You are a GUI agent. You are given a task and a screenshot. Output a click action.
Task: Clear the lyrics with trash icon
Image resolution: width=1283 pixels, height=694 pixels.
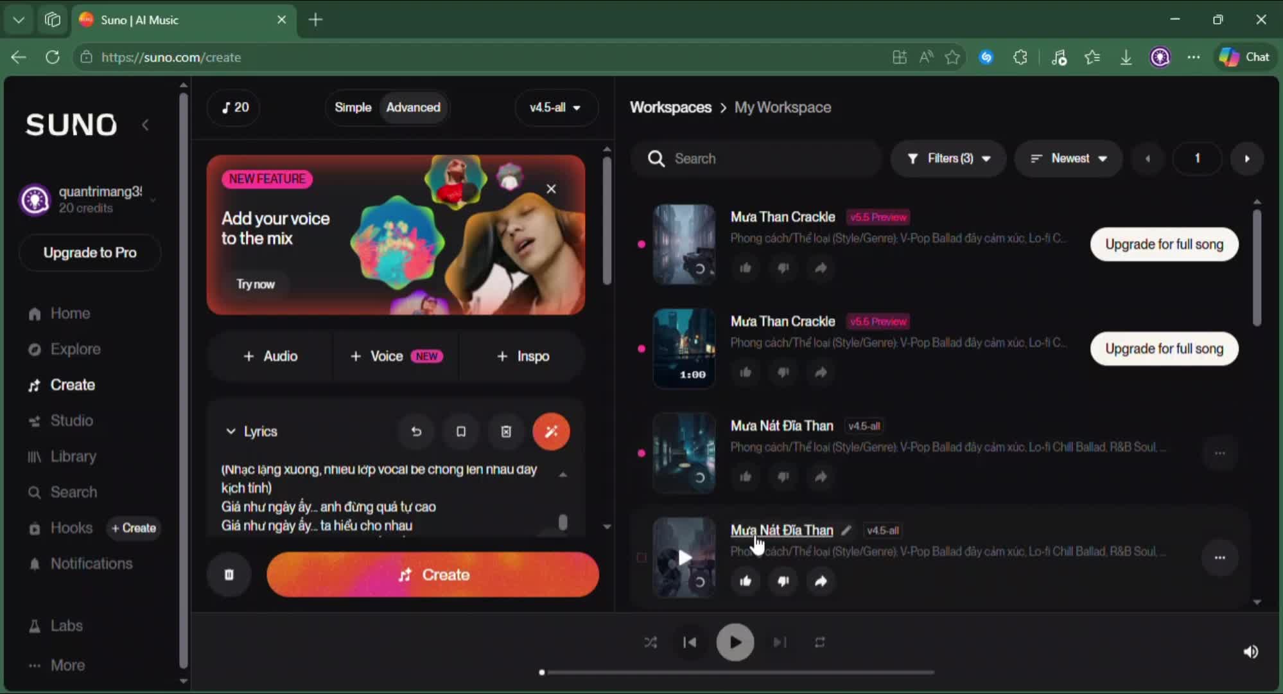(x=506, y=432)
